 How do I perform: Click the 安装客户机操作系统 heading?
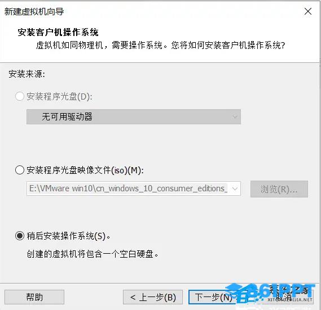click(x=58, y=32)
